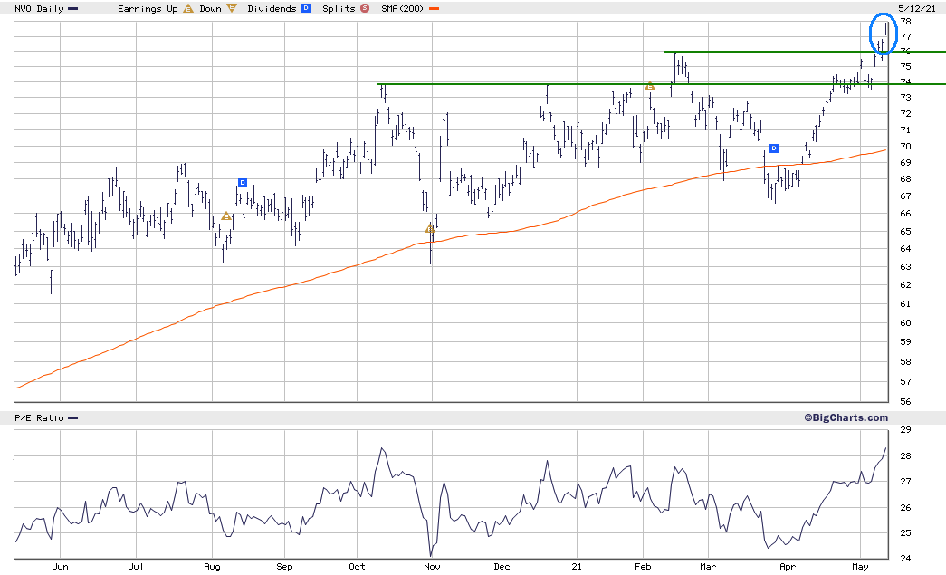Click the Mar label on the time axis
Screen dimensions: 946x575
(708, 567)
